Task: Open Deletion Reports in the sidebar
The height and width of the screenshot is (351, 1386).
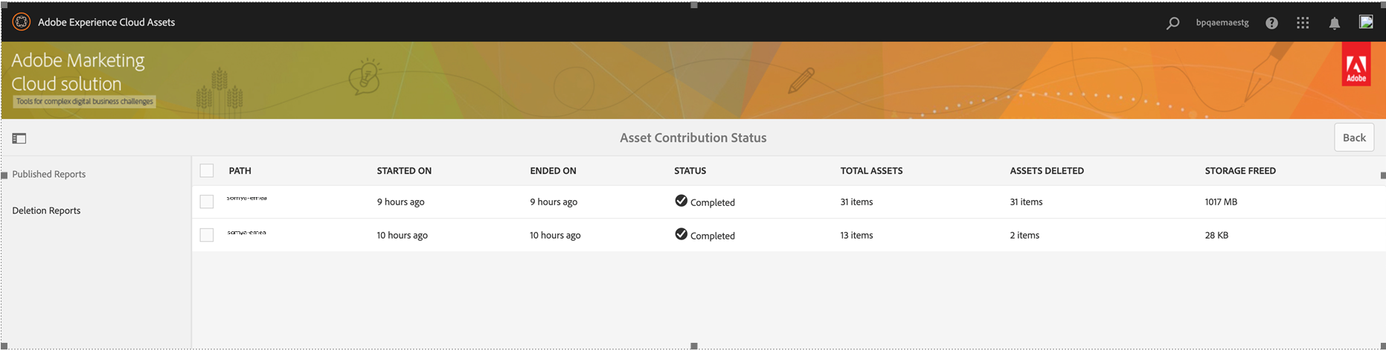Action: [46, 210]
